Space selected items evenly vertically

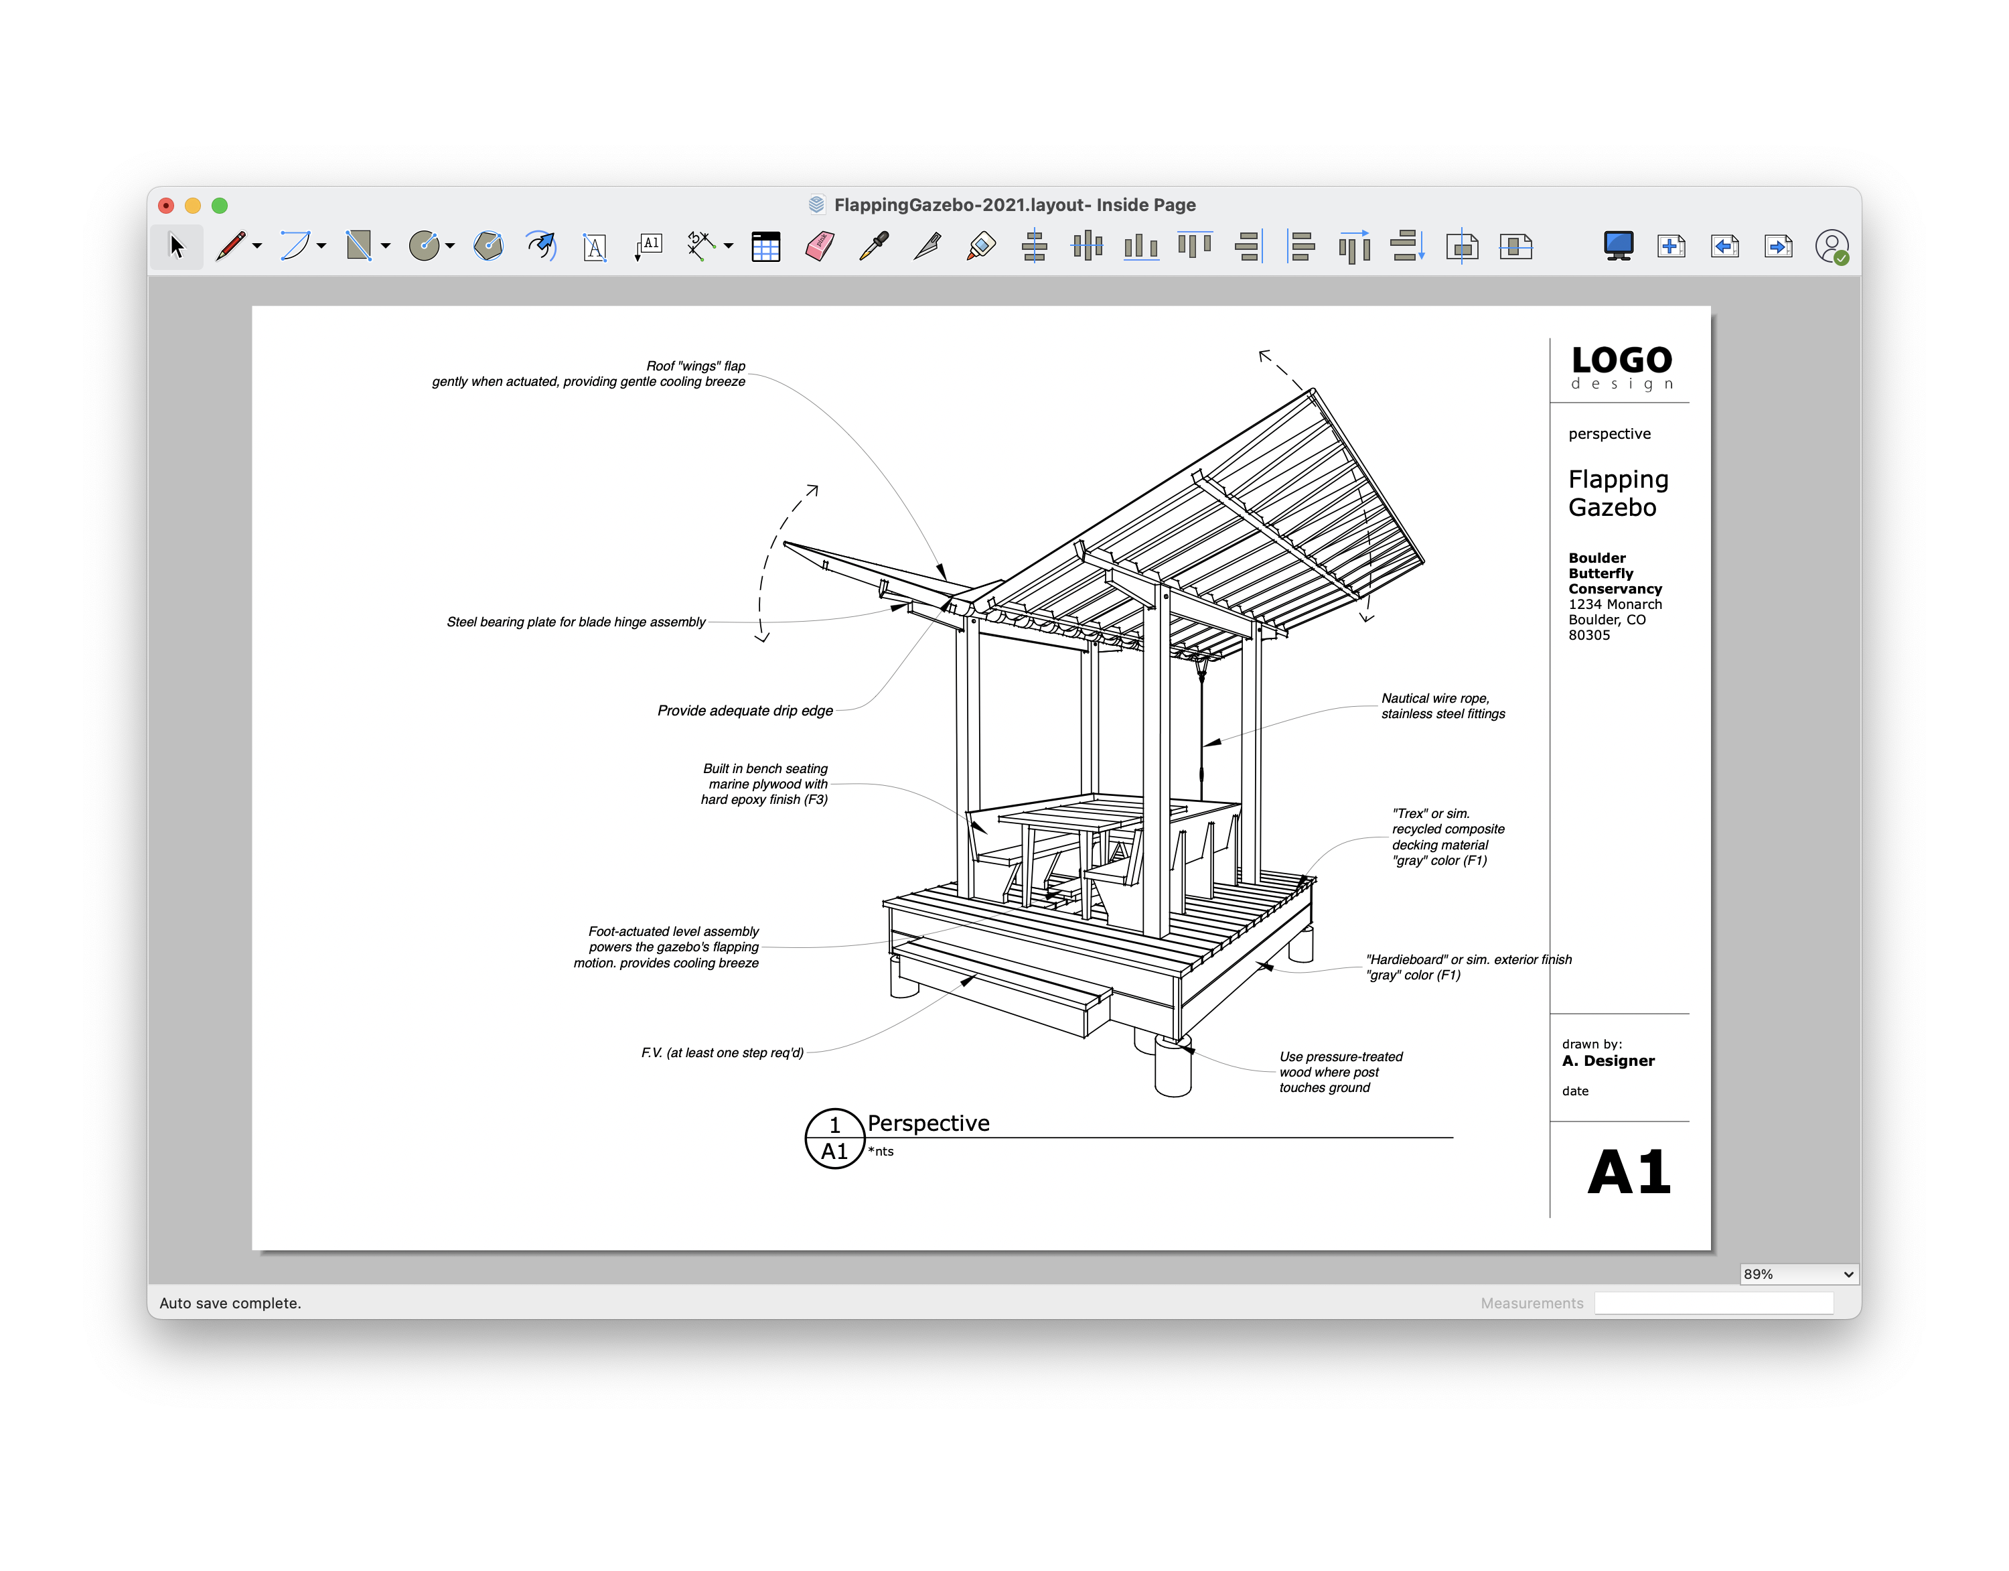(1408, 246)
